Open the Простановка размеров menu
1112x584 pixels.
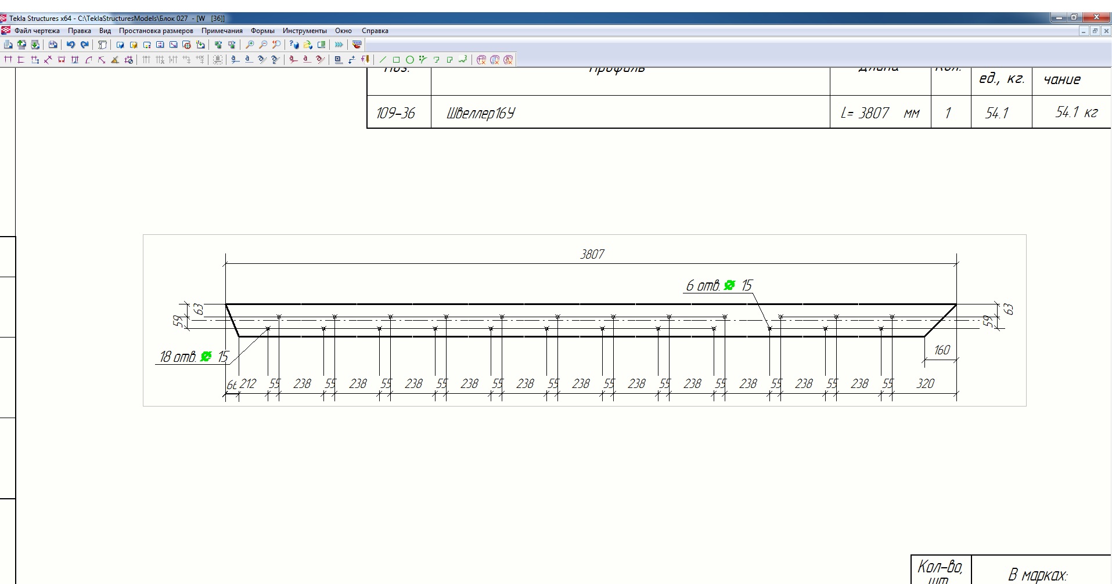click(x=156, y=31)
